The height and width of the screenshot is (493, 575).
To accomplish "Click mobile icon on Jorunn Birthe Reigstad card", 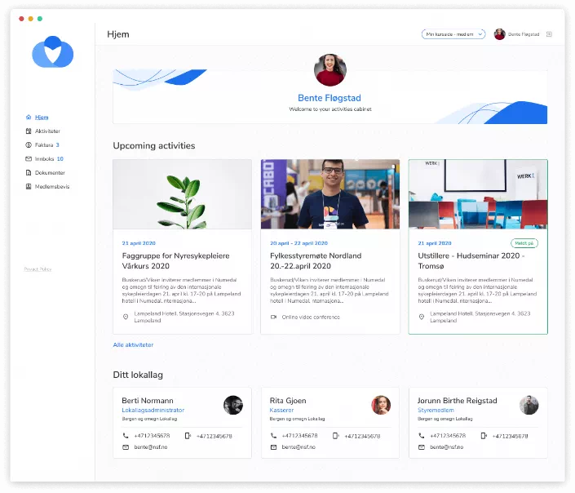I will [x=484, y=436].
